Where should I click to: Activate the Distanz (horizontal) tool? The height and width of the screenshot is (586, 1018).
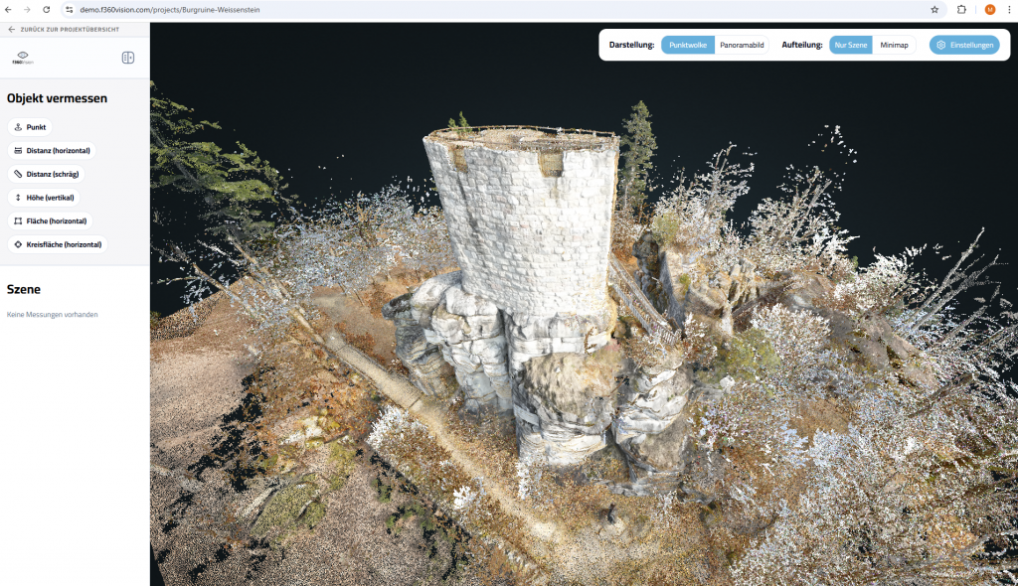click(52, 151)
